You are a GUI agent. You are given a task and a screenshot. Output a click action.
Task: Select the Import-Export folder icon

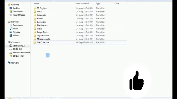click(x=35, y=35)
